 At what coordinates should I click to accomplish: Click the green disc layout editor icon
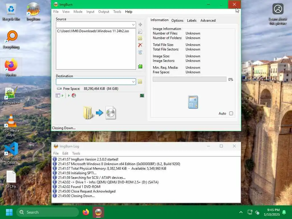click(x=140, y=66)
